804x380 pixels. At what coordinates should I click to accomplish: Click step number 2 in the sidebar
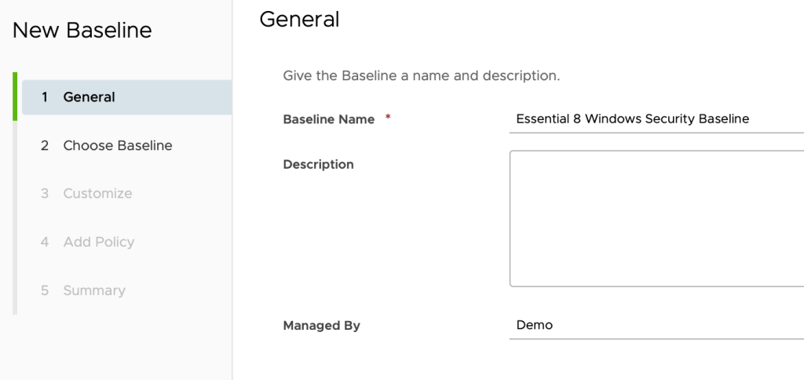pyautogui.click(x=45, y=145)
